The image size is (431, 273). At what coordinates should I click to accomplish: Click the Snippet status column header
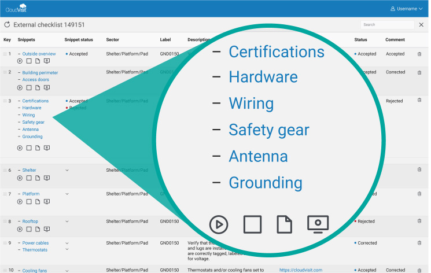coord(79,39)
